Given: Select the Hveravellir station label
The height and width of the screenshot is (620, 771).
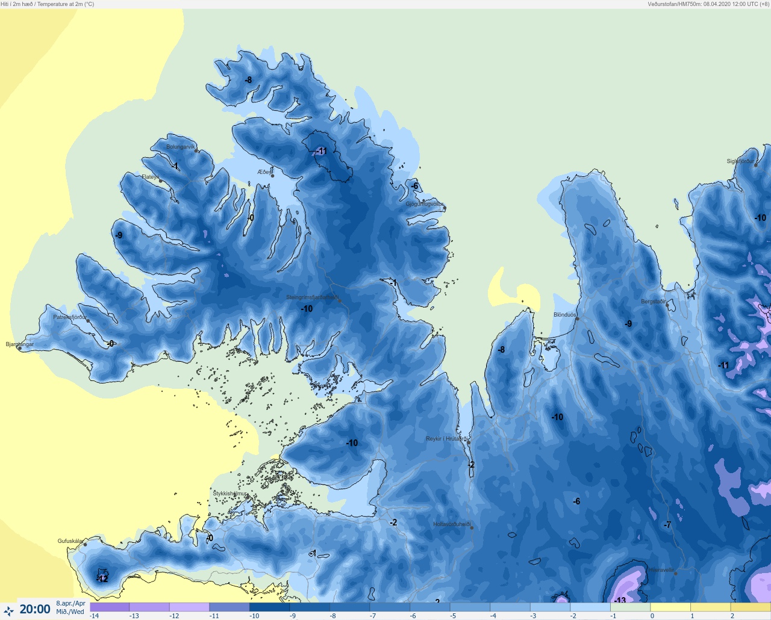Looking at the screenshot, I should (661, 570).
